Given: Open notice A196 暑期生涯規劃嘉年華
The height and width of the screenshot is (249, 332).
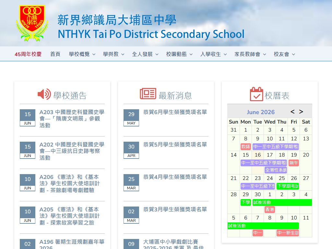Looking at the screenshot, I should click(x=72, y=244).
